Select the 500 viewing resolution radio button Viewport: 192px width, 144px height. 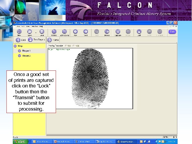[66, 46]
